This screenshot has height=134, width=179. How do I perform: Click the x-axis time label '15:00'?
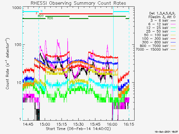coord(45,124)
